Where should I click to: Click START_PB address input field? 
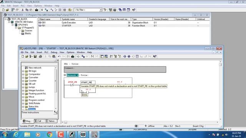coord(88,82)
